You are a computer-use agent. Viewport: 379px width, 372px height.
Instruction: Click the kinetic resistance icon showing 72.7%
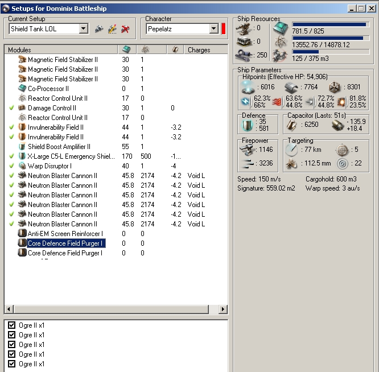pos(310,102)
